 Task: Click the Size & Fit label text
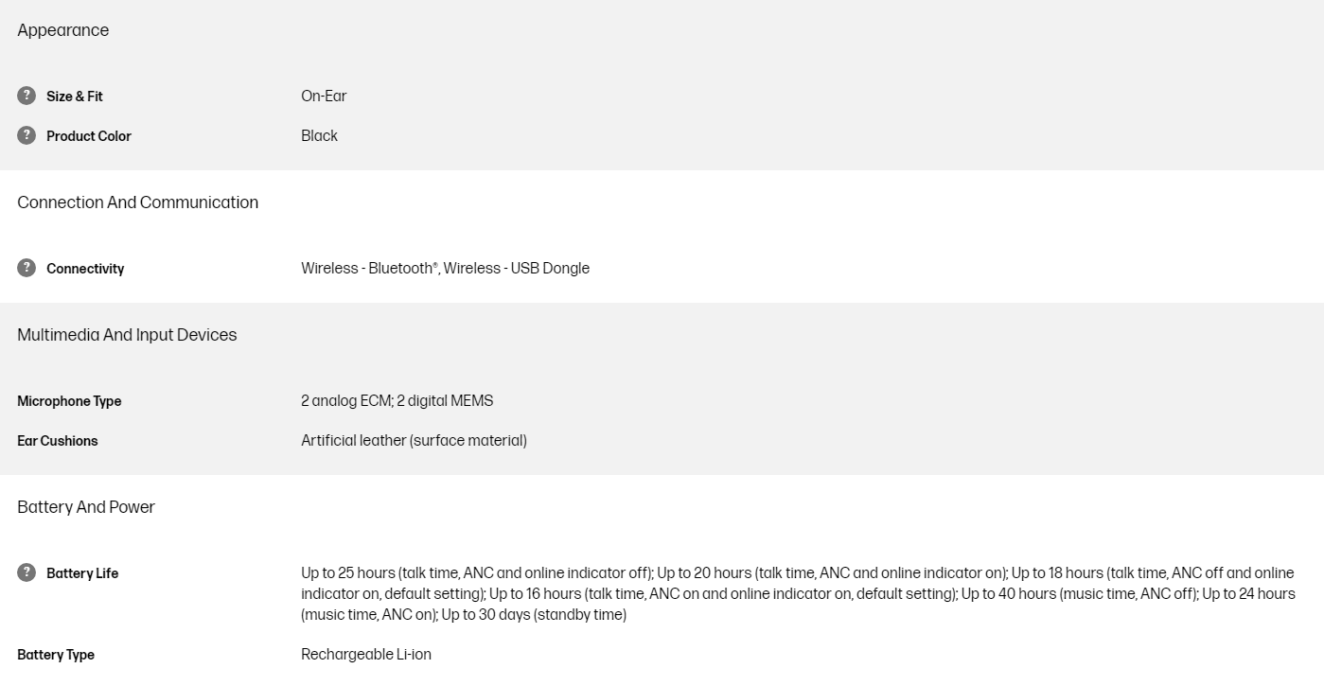[75, 97]
